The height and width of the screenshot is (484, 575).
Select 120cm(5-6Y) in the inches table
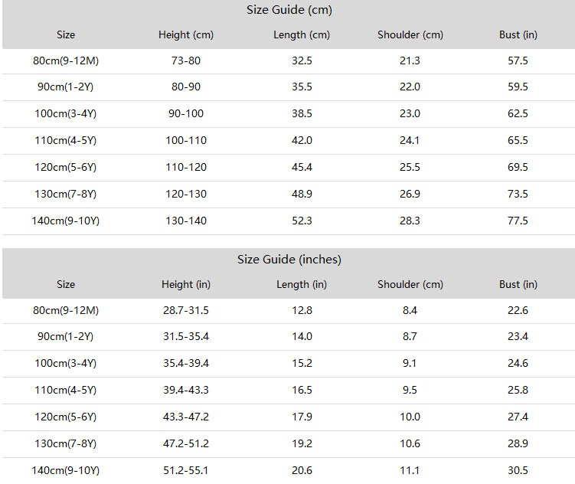[66, 417]
